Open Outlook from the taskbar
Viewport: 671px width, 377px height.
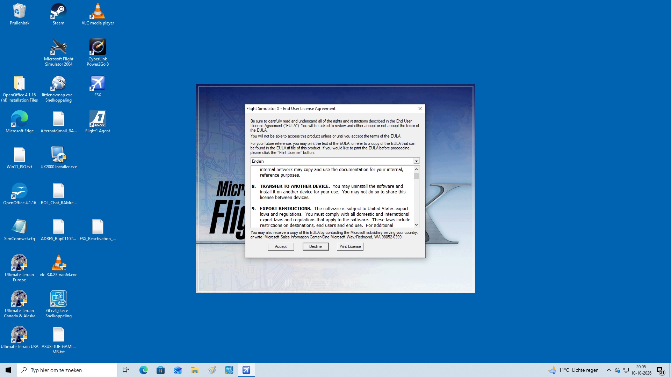tap(178, 370)
